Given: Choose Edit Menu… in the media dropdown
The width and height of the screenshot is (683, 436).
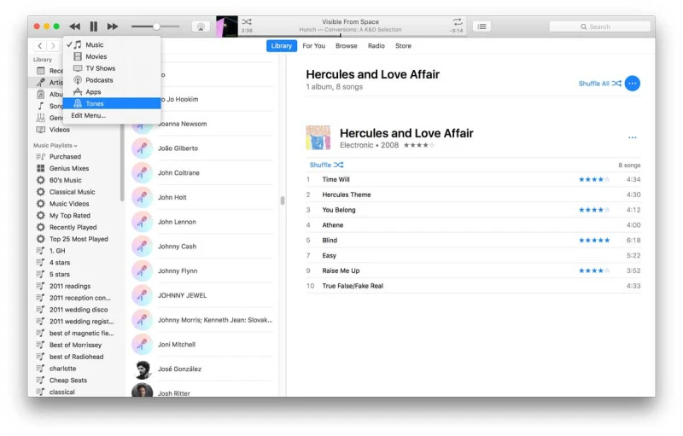Looking at the screenshot, I should point(89,115).
